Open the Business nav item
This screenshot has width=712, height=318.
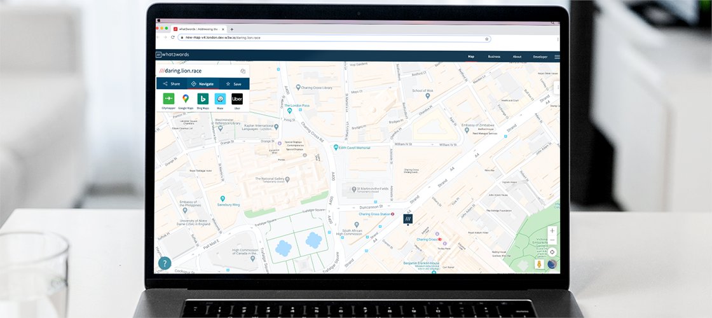click(x=494, y=57)
